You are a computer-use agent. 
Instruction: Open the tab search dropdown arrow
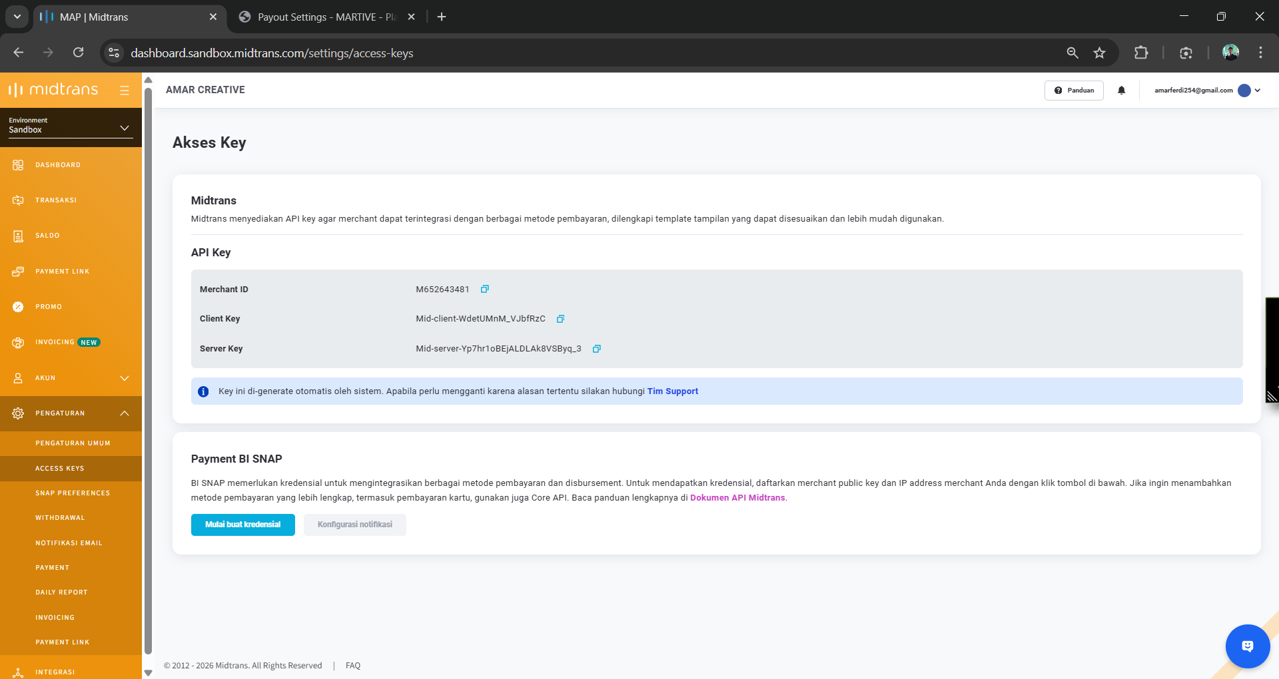[x=17, y=17]
